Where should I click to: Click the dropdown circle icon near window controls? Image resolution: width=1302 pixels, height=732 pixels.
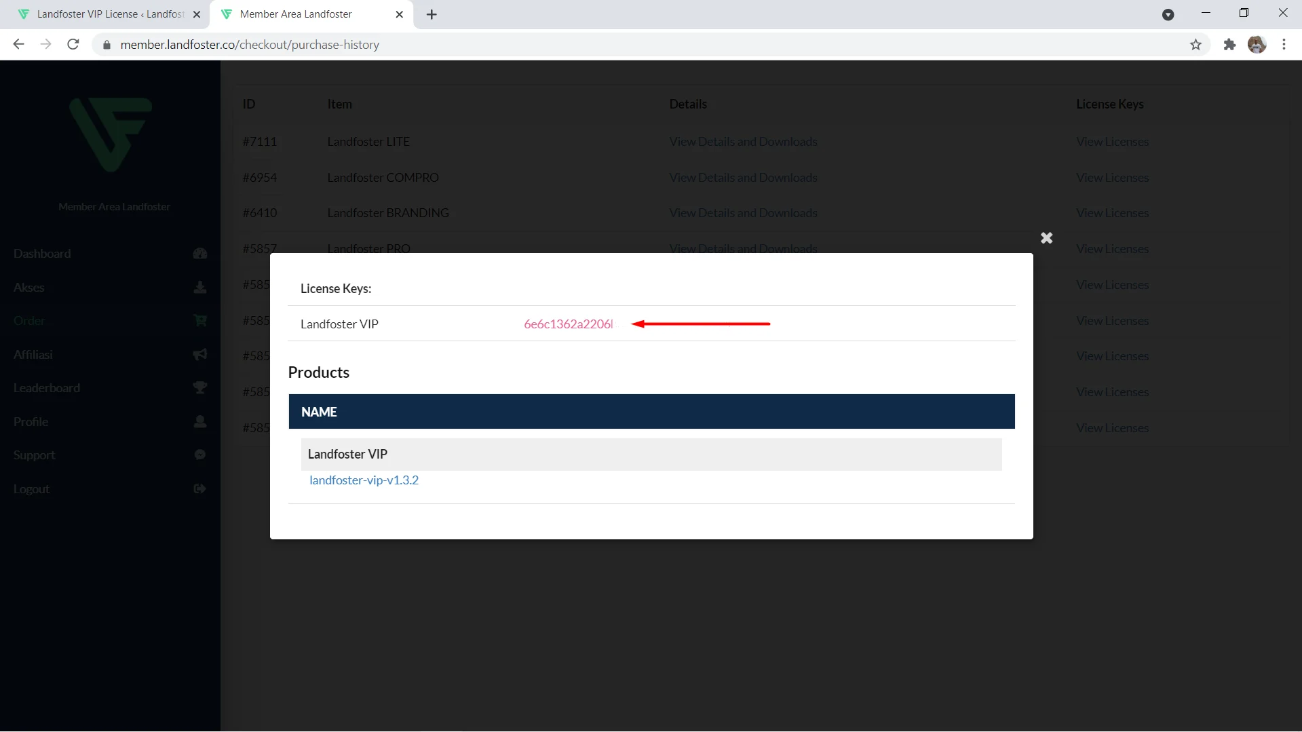[x=1168, y=14]
